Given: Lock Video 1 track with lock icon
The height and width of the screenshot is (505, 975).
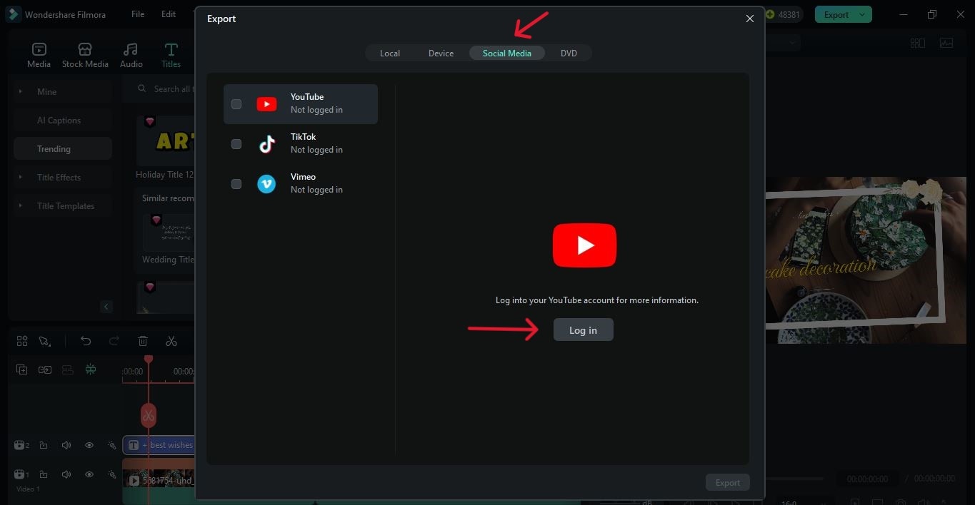Looking at the screenshot, I should point(44,474).
